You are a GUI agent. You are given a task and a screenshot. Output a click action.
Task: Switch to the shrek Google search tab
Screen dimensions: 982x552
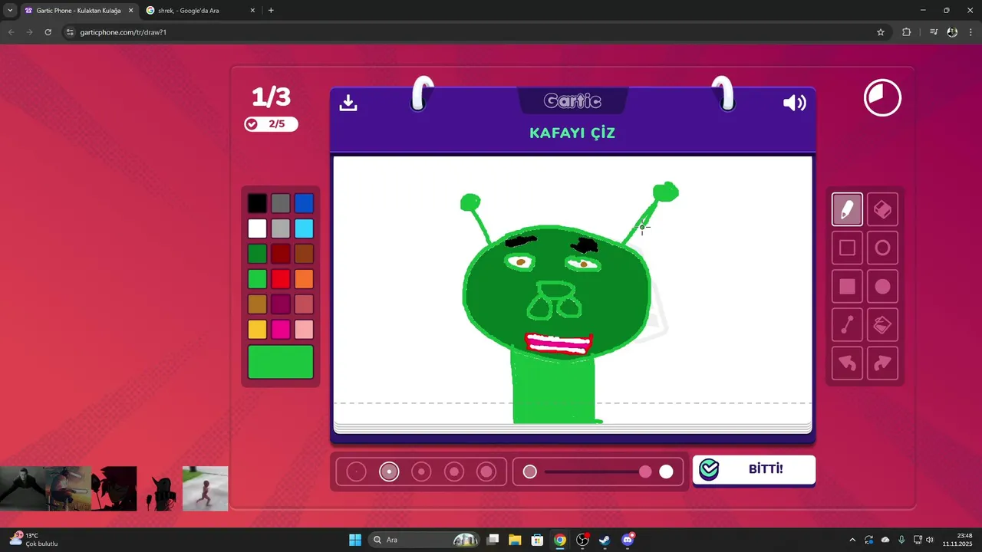[202, 11]
